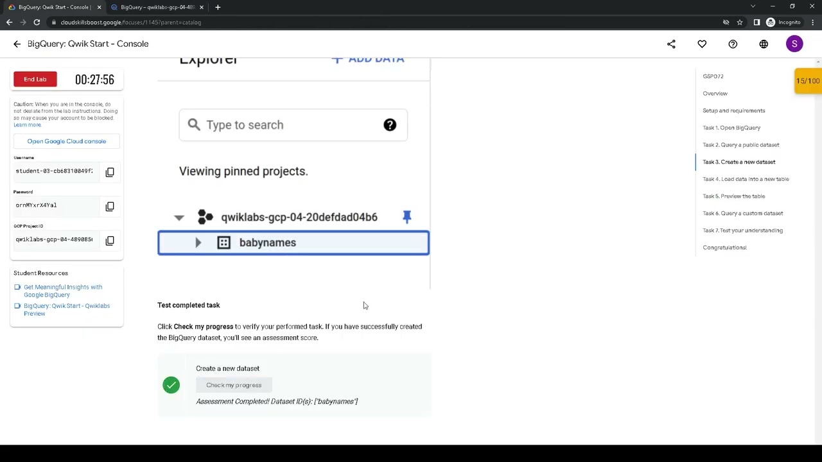Screen dimensions: 822x462
Task: Click the Explorer screenshot image
Action: click(x=293, y=173)
